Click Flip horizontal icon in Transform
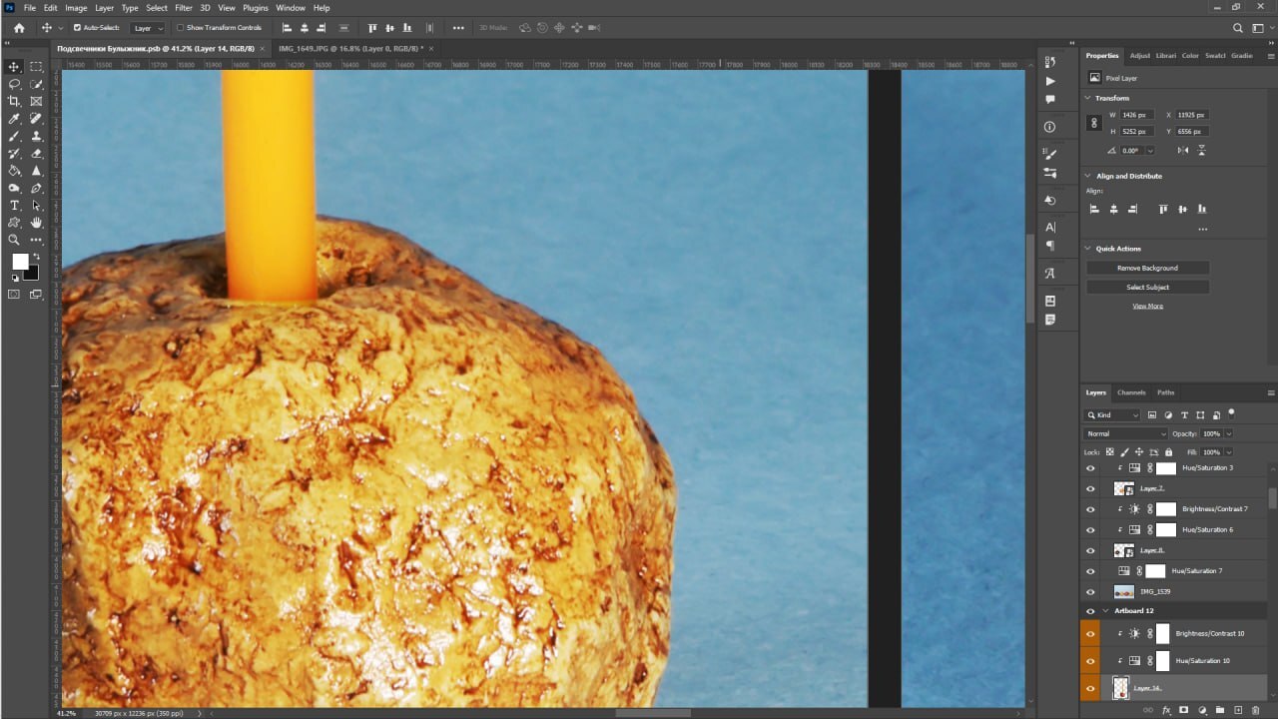Viewport: 1278px width, 719px height. (x=1183, y=151)
